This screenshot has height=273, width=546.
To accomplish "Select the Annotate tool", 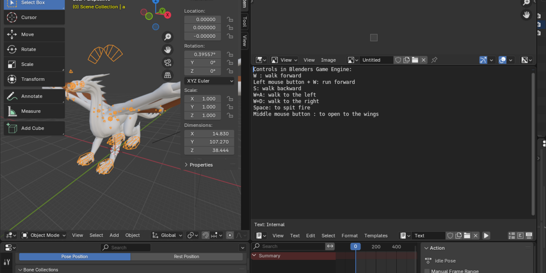I will tap(34, 96).
